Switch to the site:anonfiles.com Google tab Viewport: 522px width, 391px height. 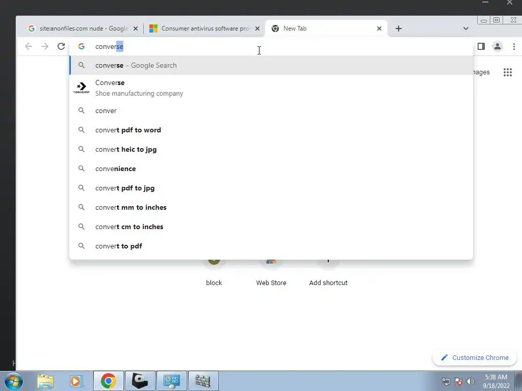coord(82,29)
